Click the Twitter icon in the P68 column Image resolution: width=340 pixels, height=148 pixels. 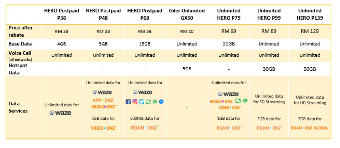pyautogui.click(x=141, y=101)
